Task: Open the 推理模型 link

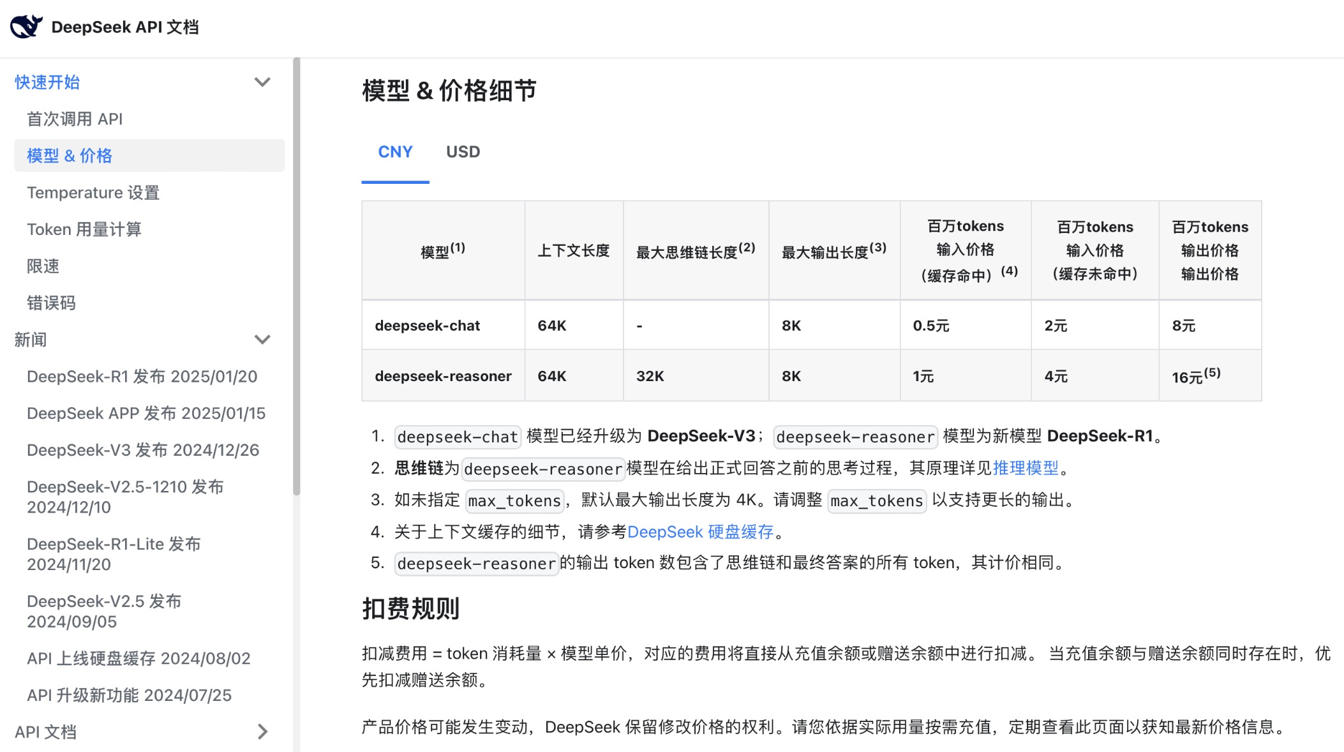Action: (x=1024, y=468)
